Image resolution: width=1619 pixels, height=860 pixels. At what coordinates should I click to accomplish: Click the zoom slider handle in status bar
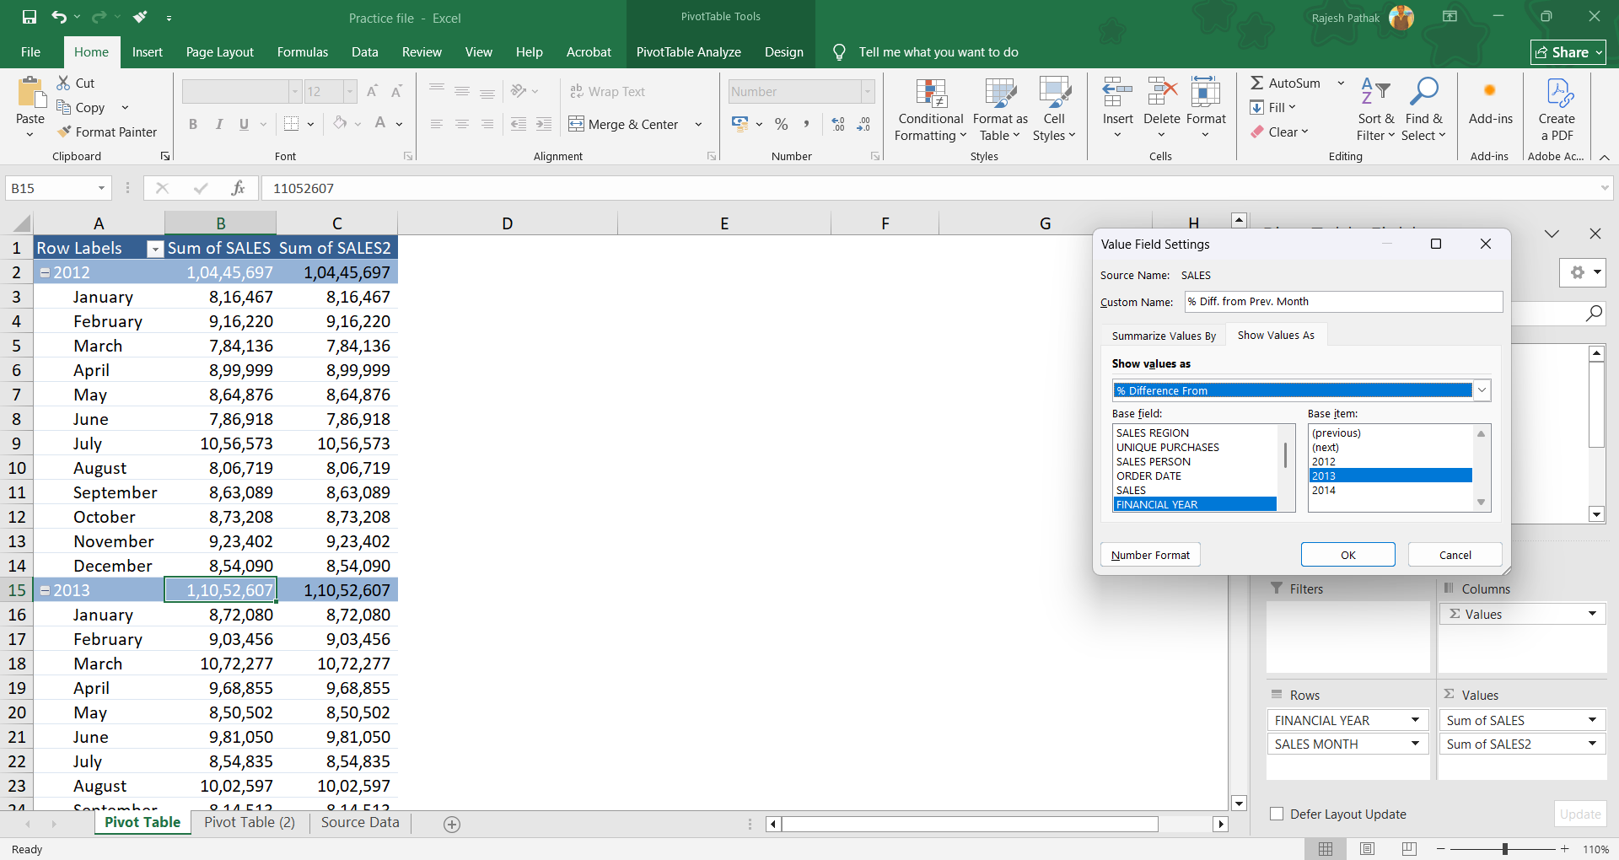(x=1504, y=849)
